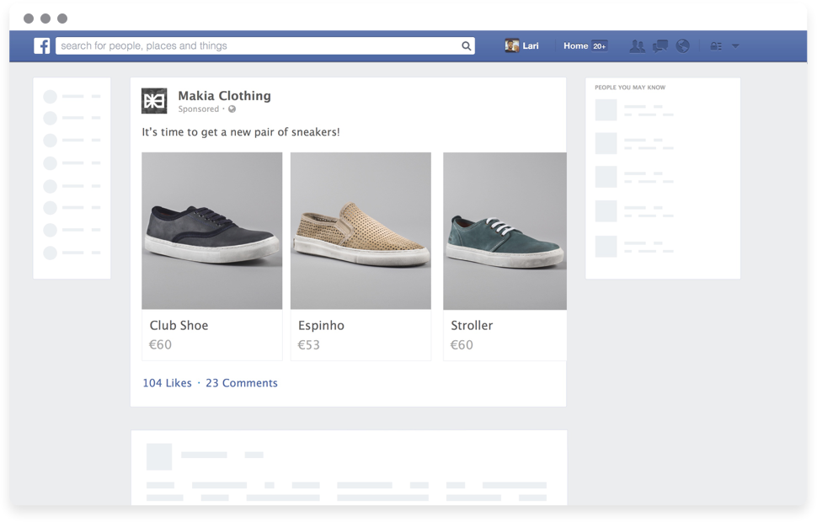Click the Stroller title
This screenshot has width=817, height=522.
pos(472,326)
